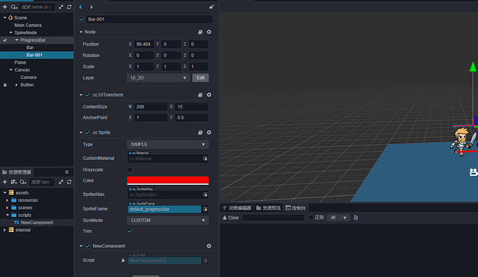Screen dimensions: 478x277
Task: Open the Layer UI_2D dropdown
Action: coord(158,78)
